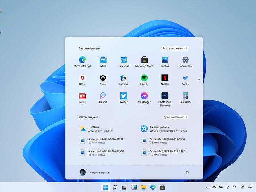
Task: Expand hidden tray icons chevron
Action: (207, 187)
